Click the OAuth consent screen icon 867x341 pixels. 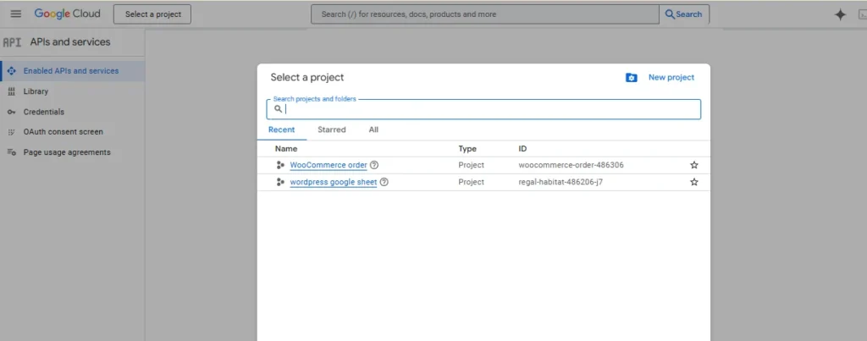tap(12, 132)
